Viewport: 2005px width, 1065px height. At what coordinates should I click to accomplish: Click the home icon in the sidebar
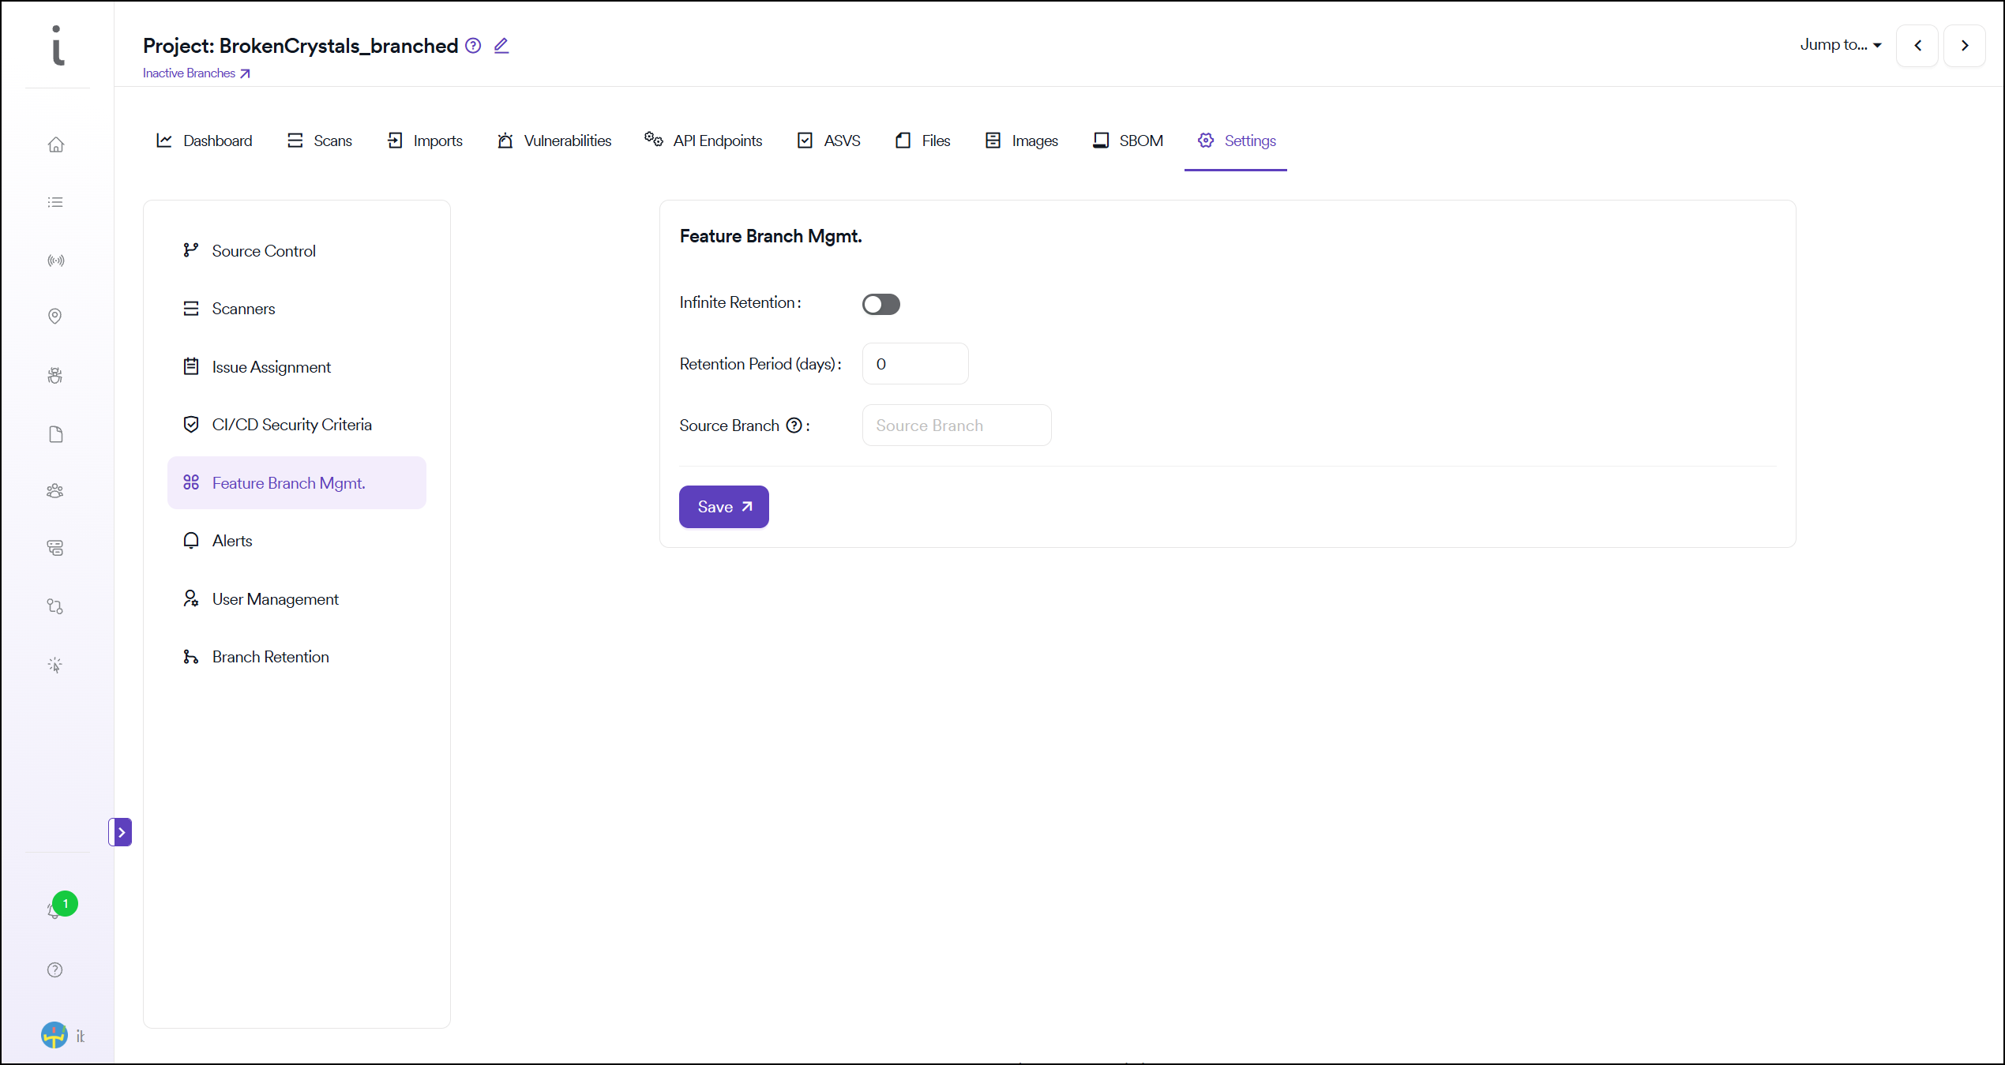pyautogui.click(x=55, y=144)
